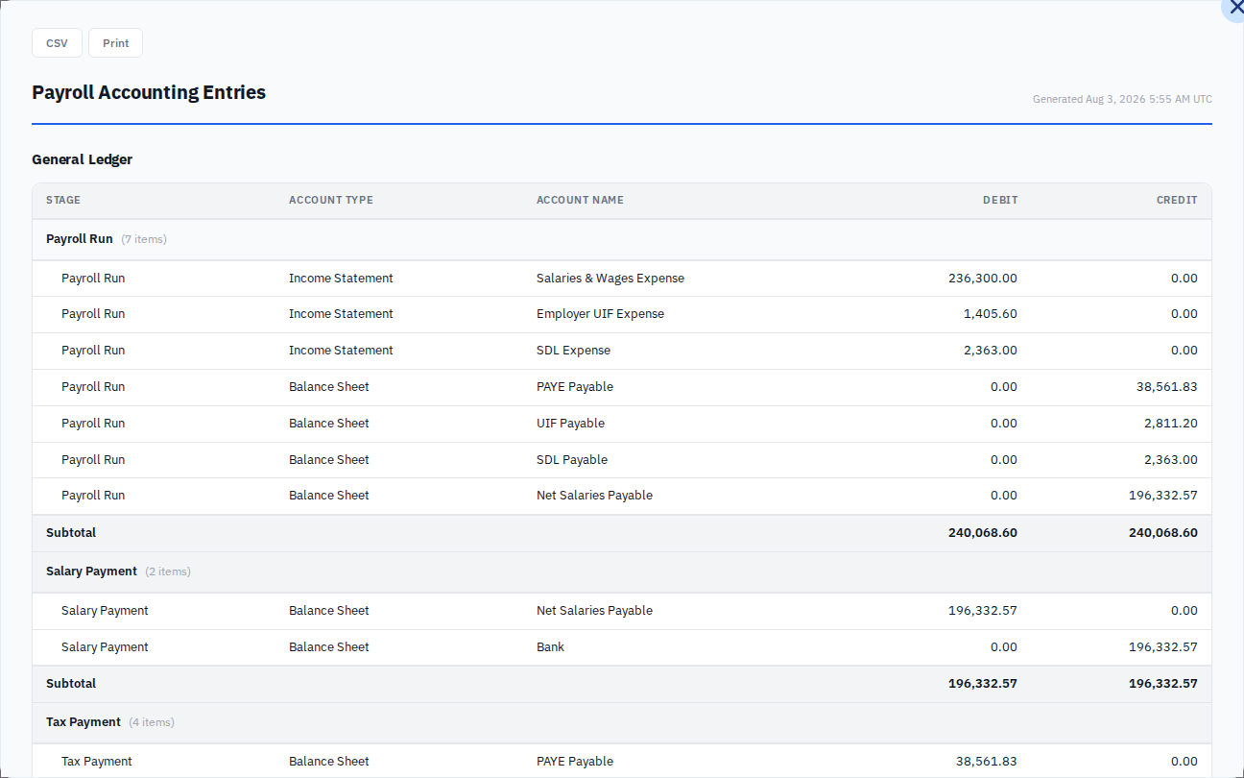
Task: Click Salary Payment subtotal credit 196,332.57
Action: click(1163, 684)
